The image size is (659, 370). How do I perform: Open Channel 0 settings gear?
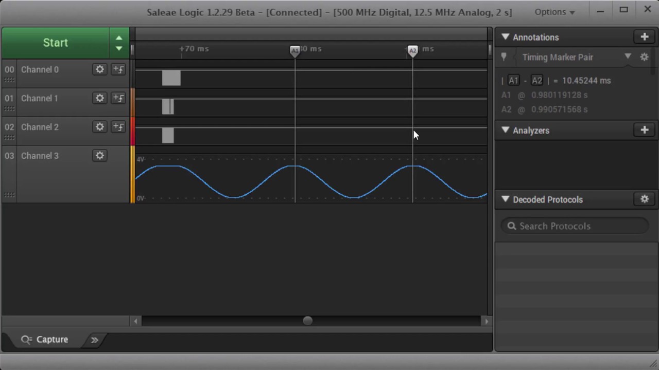[x=100, y=69]
